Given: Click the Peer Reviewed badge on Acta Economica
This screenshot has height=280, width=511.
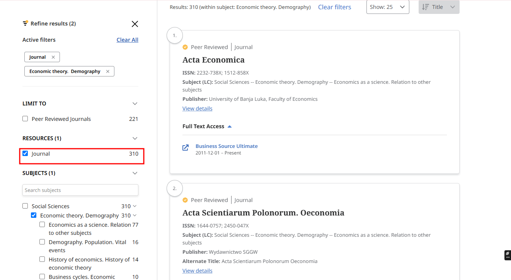Looking at the screenshot, I should pyautogui.click(x=185, y=47).
